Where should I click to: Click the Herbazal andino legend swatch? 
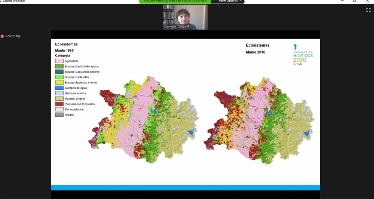point(59,93)
